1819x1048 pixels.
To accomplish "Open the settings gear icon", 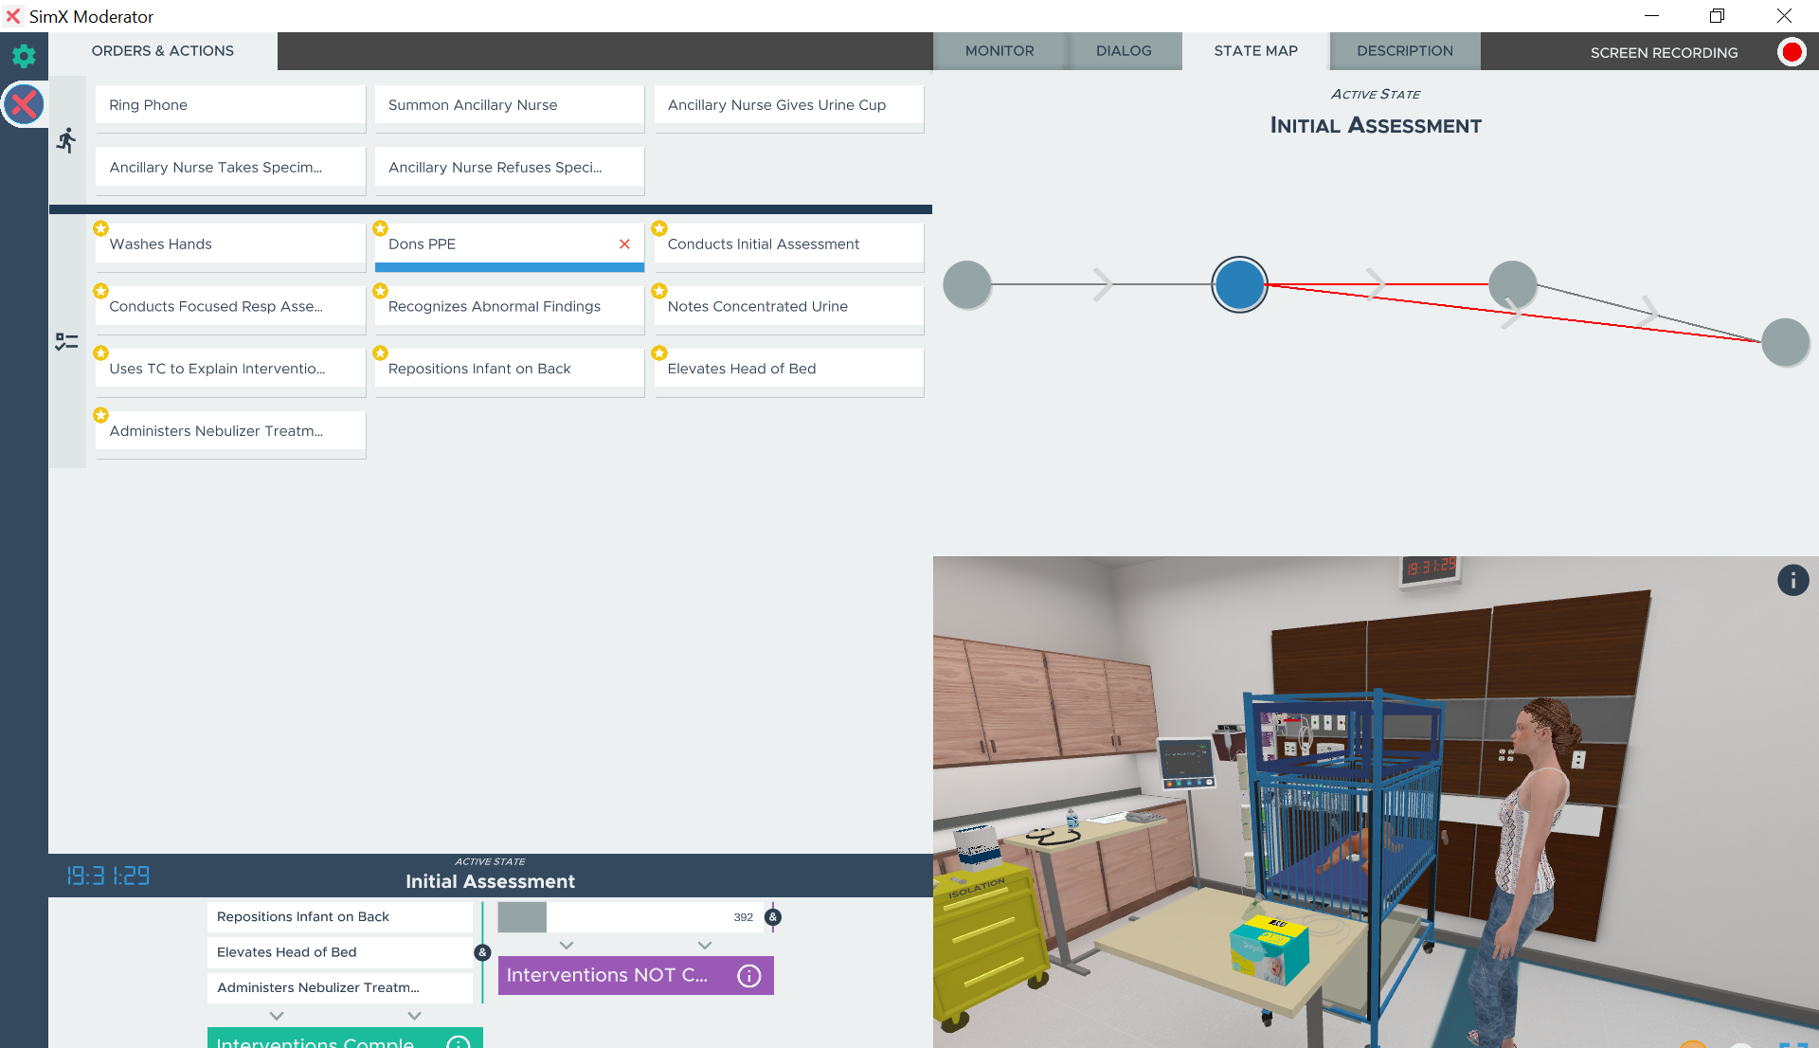I will tap(24, 56).
